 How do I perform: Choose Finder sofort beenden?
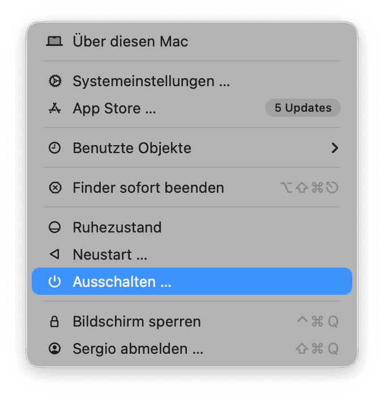(148, 188)
